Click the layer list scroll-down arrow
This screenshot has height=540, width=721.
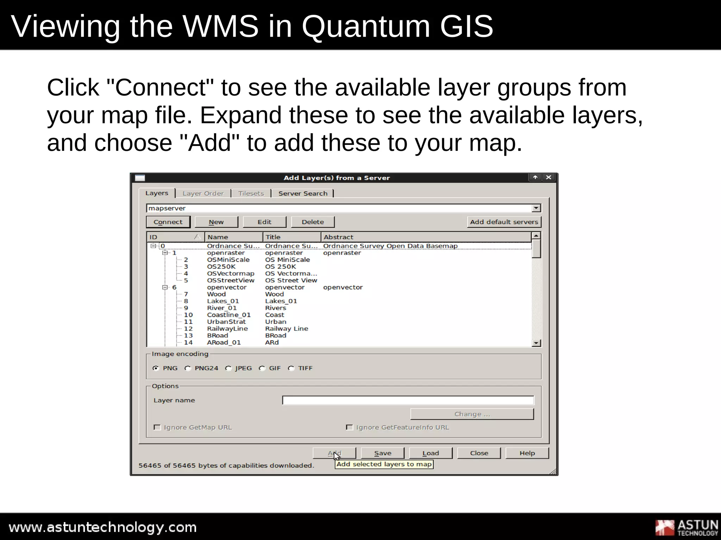coord(536,343)
